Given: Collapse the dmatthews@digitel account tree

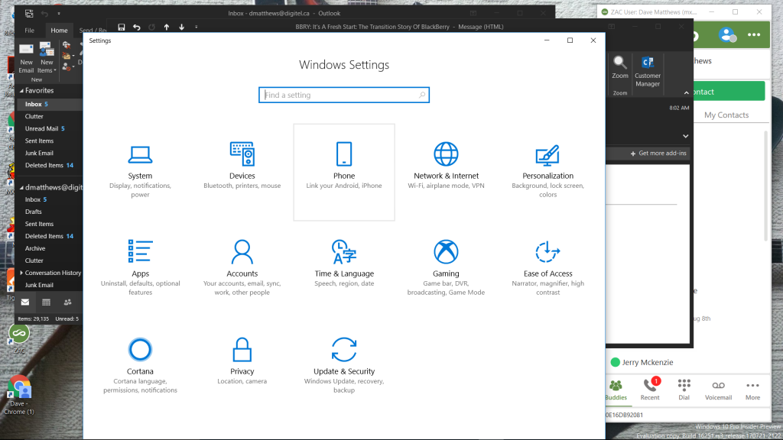Looking at the screenshot, I should [x=21, y=188].
